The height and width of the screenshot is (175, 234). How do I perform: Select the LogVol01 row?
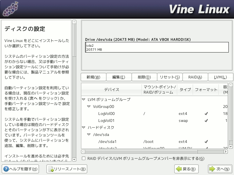[x=154, y=121]
